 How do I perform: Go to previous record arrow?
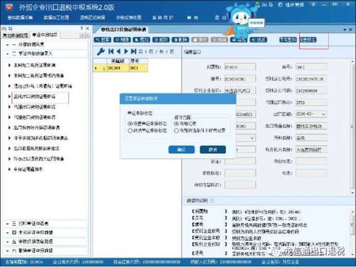pyautogui.click(x=118, y=51)
